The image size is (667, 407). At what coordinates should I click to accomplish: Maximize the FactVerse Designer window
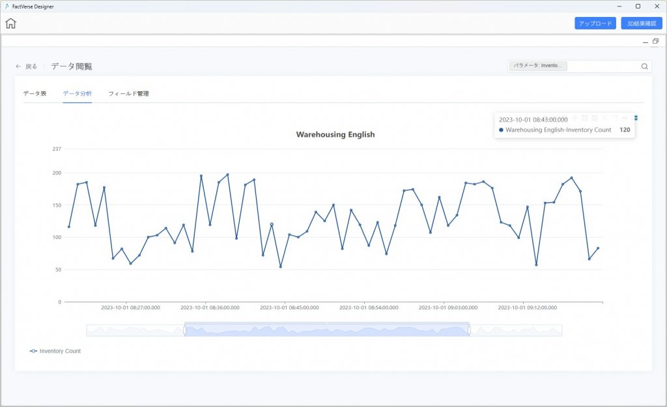tap(638, 6)
